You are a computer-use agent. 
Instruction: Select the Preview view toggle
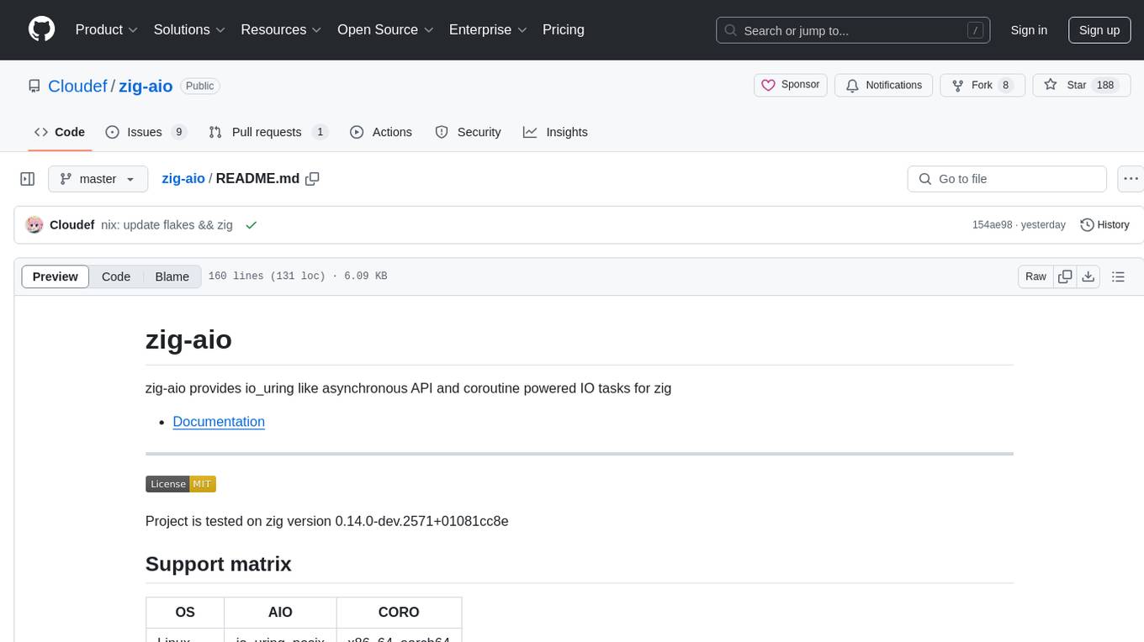pyautogui.click(x=56, y=276)
